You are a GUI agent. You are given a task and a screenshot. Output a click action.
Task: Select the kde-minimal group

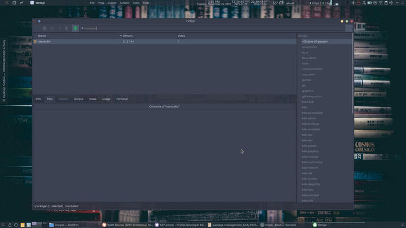(310, 157)
